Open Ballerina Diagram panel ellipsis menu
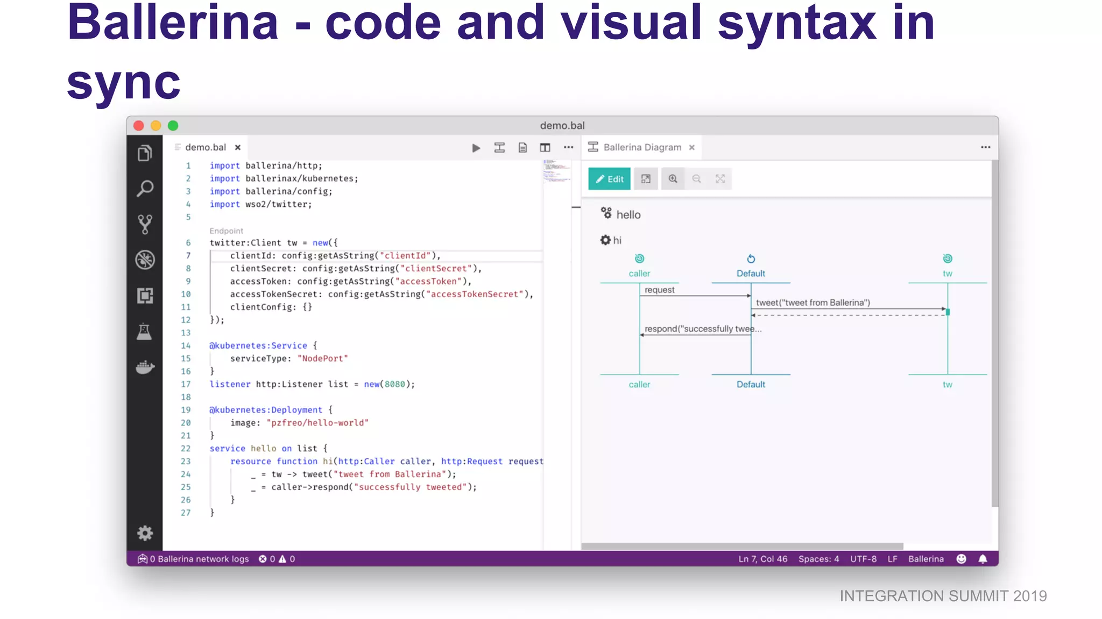 pyautogui.click(x=985, y=147)
